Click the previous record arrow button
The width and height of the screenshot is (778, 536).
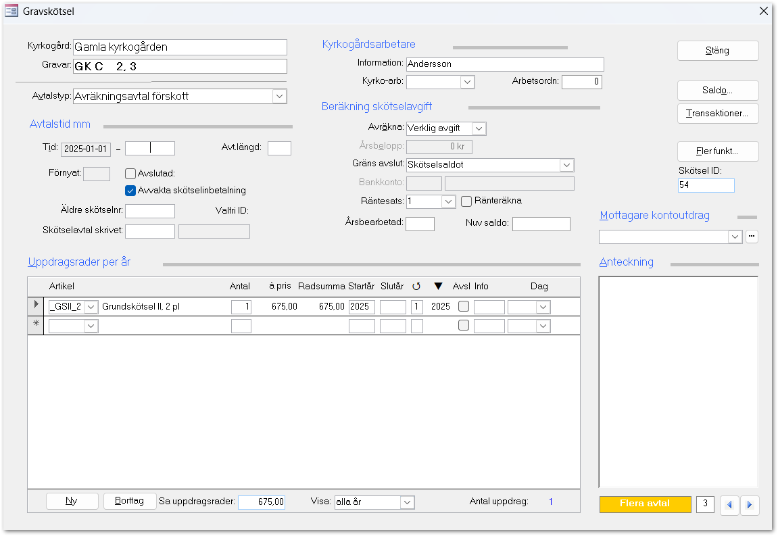729,505
